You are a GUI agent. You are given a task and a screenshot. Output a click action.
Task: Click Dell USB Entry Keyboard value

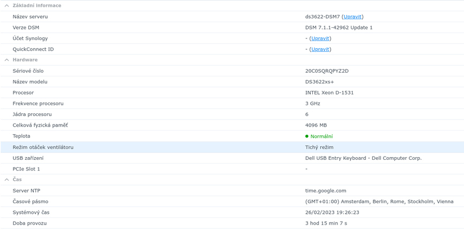point(363,158)
